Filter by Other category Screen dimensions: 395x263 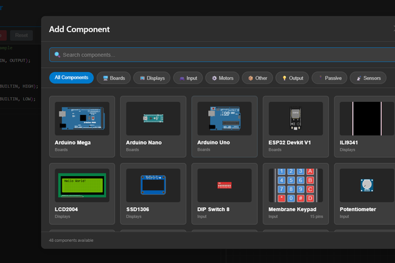(257, 78)
